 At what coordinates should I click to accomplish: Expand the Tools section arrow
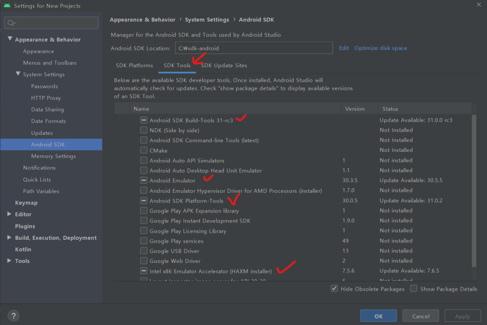pos(9,260)
